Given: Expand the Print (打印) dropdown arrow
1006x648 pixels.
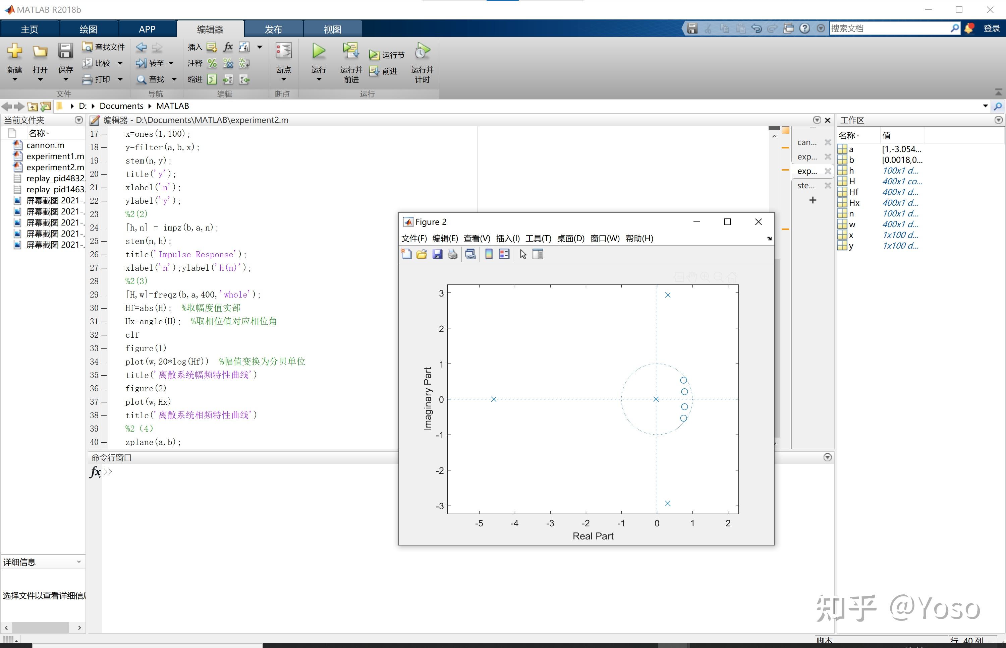Looking at the screenshot, I should coord(120,79).
